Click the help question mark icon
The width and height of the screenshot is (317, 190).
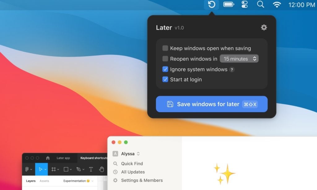232,70
